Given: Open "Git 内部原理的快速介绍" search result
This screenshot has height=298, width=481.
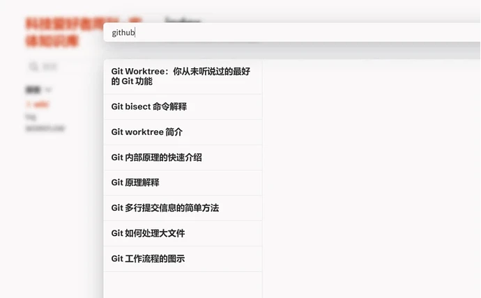Looking at the screenshot, I should 183,157.
